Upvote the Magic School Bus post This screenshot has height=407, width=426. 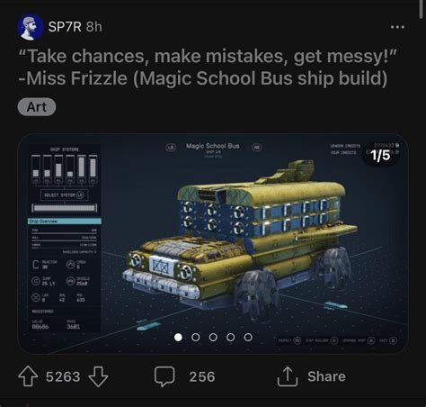28,376
